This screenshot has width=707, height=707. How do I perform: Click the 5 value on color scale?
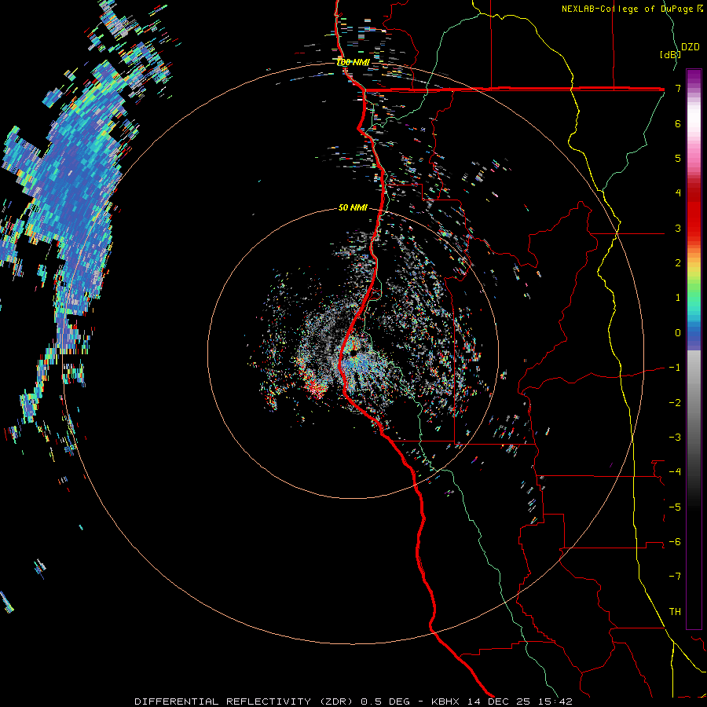[x=678, y=158]
